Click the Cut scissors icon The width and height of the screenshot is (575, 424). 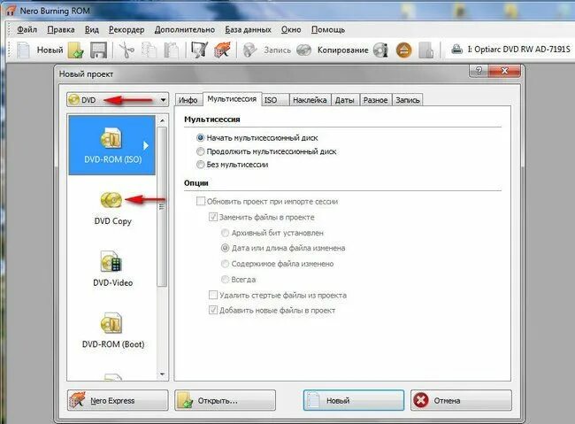pos(126,50)
